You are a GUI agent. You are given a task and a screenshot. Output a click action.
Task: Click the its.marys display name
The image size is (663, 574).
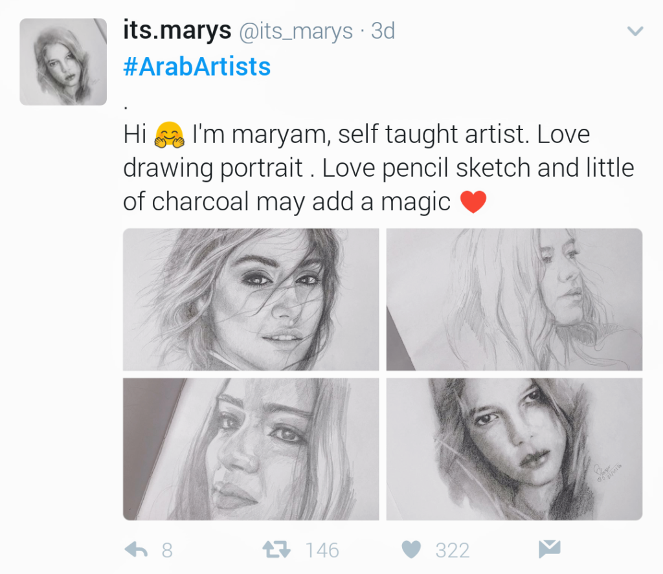tap(177, 30)
